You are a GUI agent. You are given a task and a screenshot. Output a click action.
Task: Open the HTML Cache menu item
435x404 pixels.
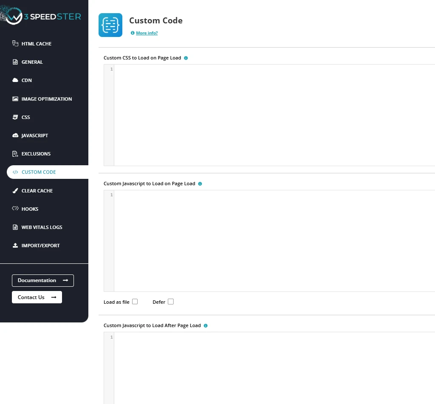[36, 44]
